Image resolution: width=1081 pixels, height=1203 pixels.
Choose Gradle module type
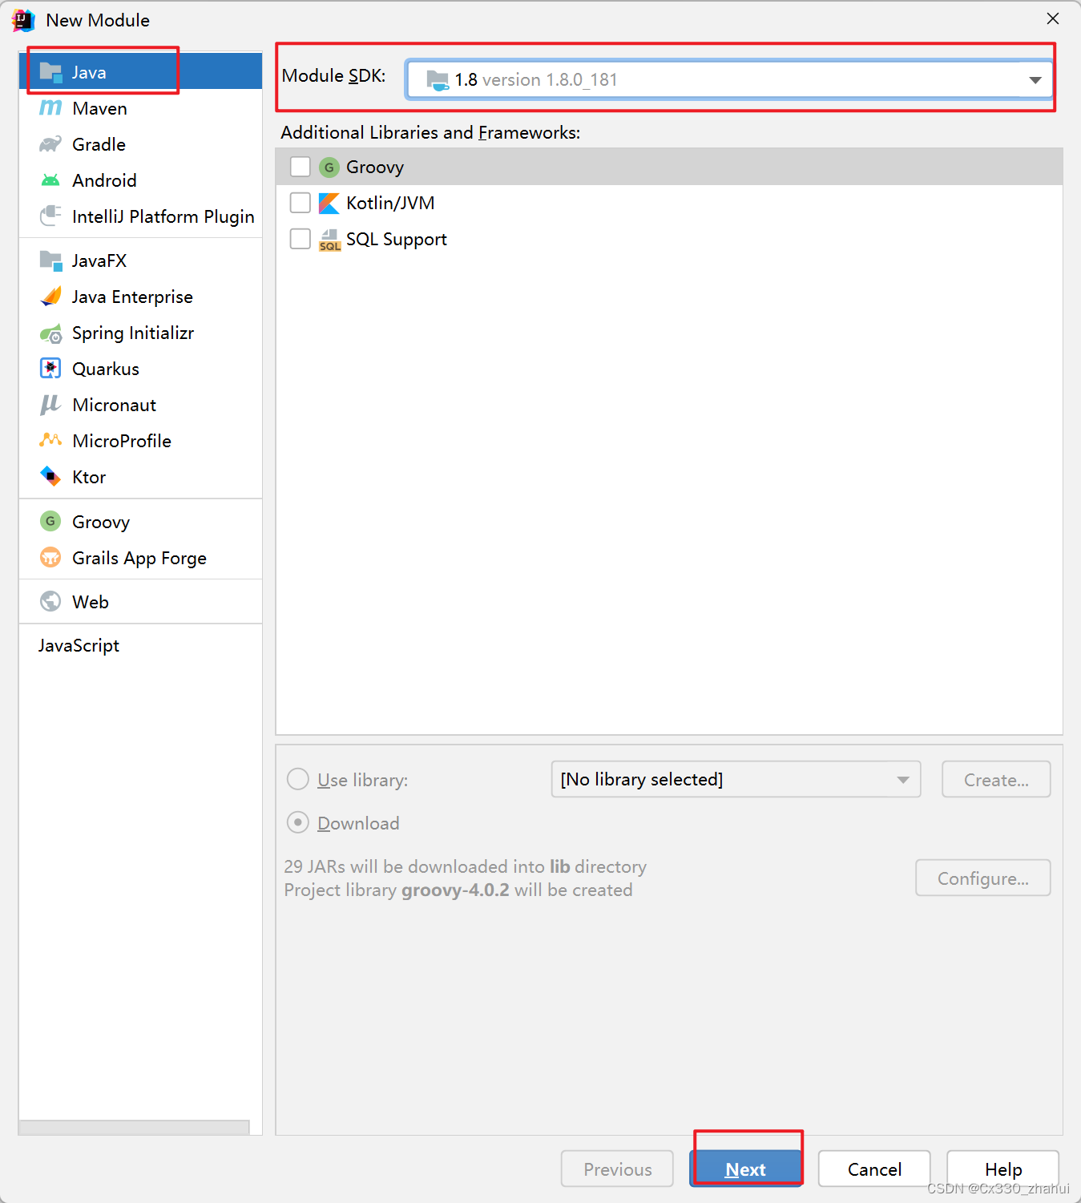(x=140, y=144)
